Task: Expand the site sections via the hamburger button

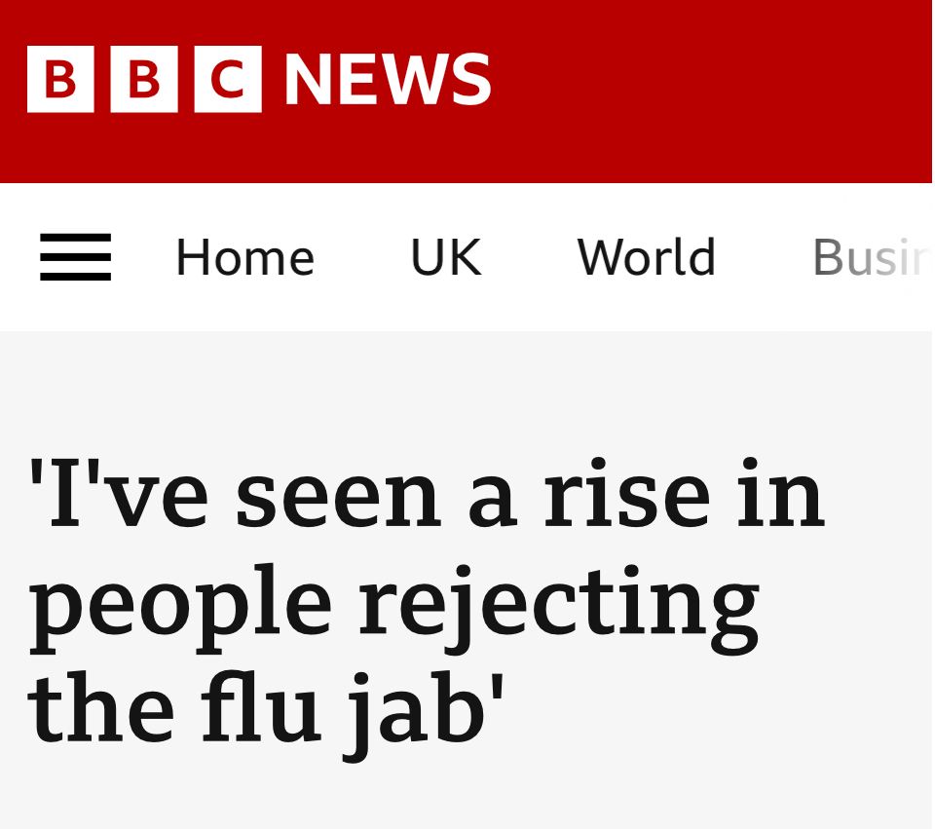Action: (x=75, y=258)
